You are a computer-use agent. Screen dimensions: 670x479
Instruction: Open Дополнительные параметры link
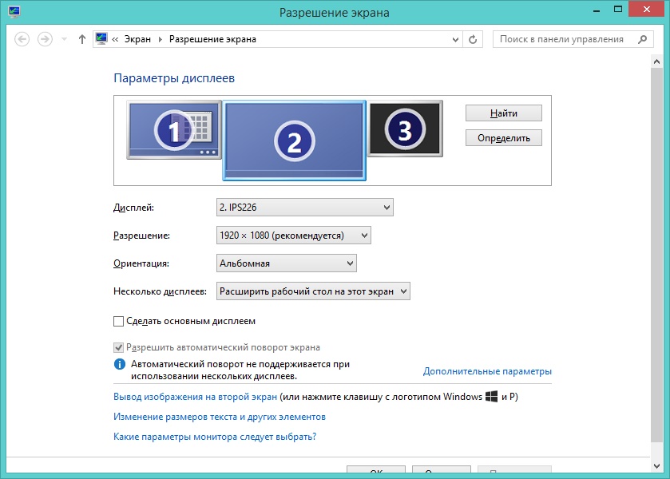(487, 371)
